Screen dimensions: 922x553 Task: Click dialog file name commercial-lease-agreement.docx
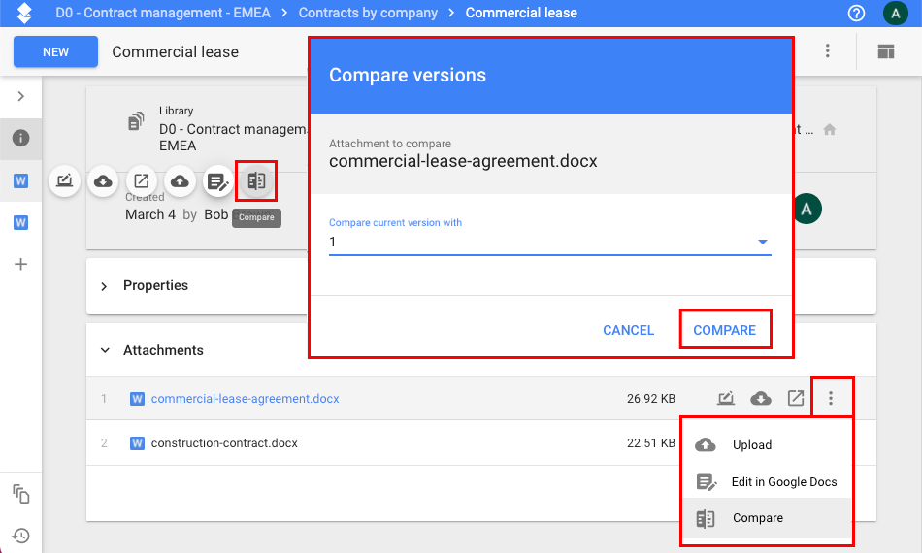(x=463, y=161)
